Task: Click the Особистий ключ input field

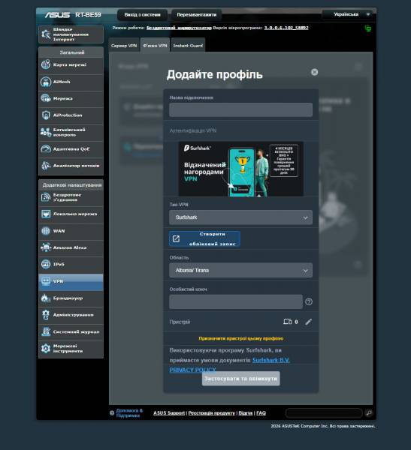Action: [236, 302]
